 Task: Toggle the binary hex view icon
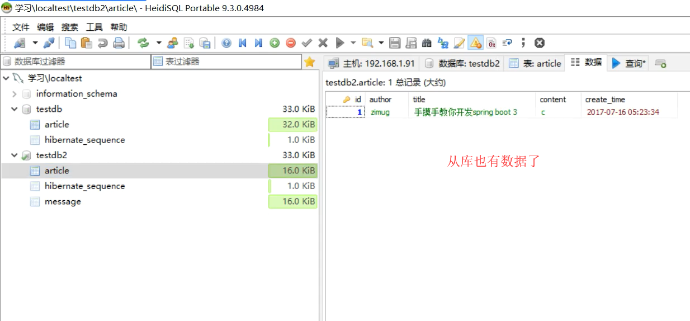491,43
